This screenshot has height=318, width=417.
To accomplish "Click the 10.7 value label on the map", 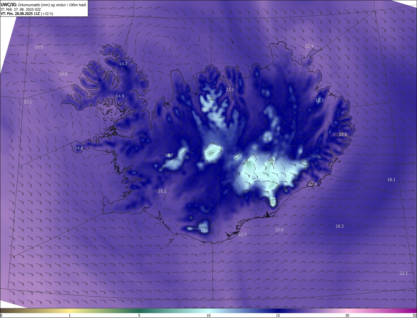I will (x=169, y=155).
